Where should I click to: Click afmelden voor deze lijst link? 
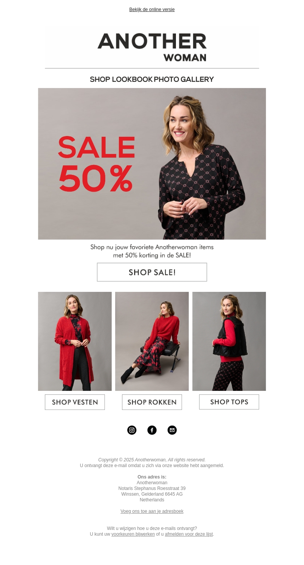tap(189, 534)
